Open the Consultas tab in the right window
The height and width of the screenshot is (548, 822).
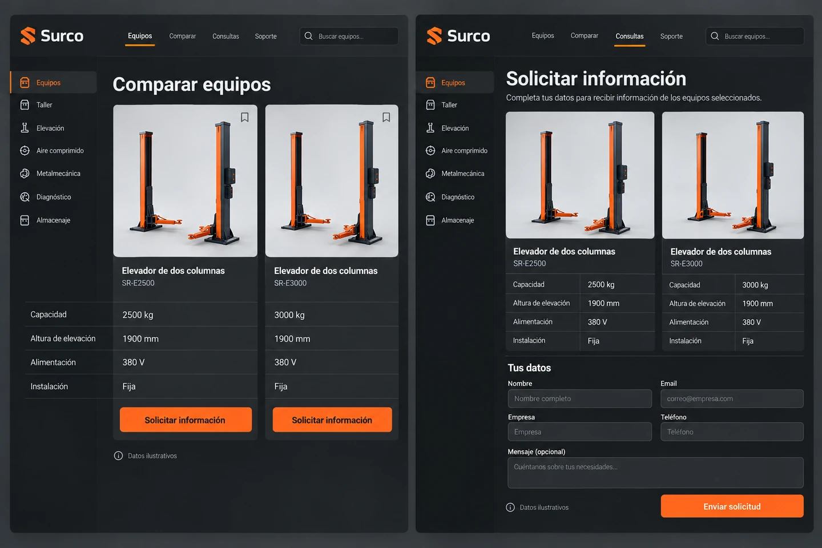[x=630, y=36]
